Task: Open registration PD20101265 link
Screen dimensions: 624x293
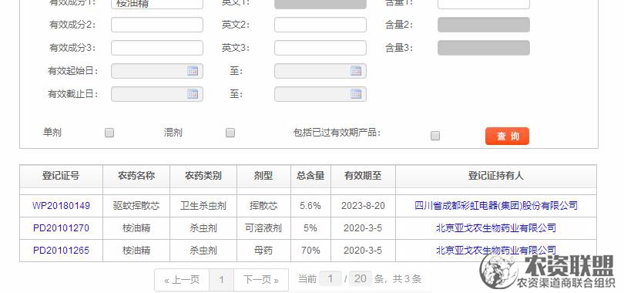Action: (x=62, y=251)
